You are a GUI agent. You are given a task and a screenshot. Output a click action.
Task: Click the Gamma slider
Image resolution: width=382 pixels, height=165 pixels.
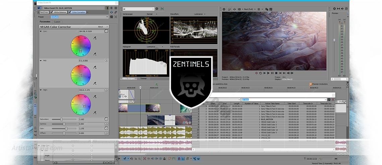point(64,124)
